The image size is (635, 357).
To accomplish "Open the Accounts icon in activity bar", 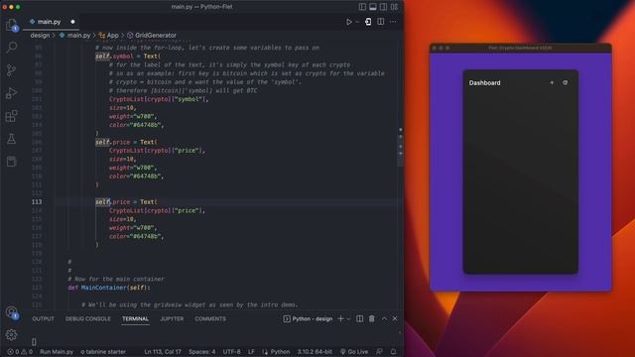I will point(11,312).
